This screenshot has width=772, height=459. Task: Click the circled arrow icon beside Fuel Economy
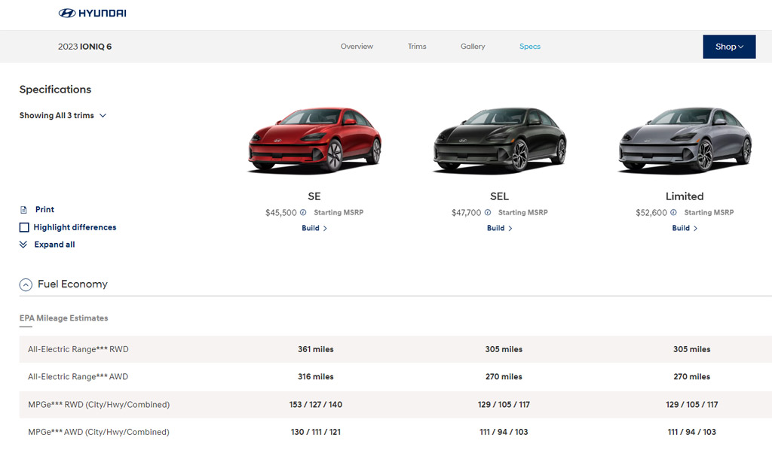point(26,284)
